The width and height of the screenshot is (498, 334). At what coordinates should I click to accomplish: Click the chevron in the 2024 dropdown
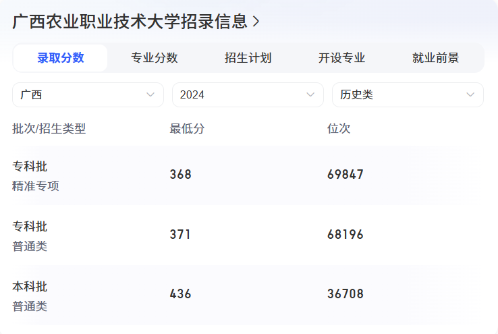click(310, 94)
